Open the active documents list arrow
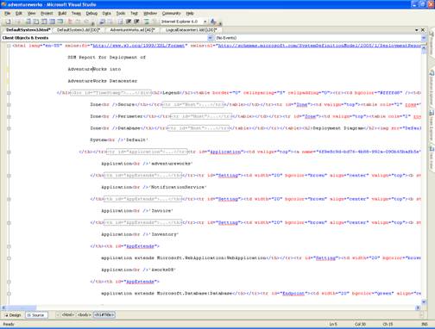Viewport: 435px width, 329px height. click(417, 30)
